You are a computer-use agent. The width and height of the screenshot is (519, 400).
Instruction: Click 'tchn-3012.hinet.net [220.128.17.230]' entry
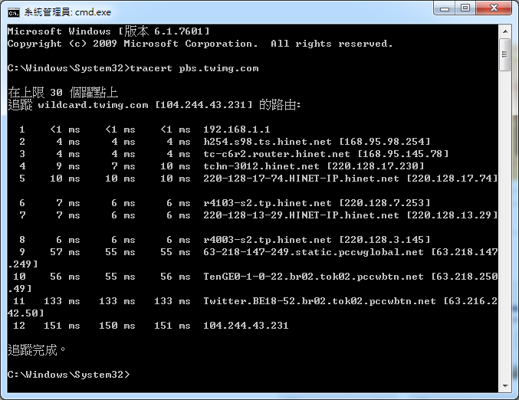[x=314, y=166]
